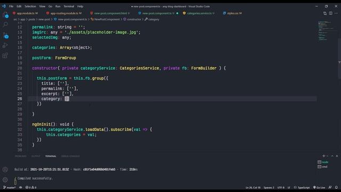
Task: Open launch profile dropdown next to plus
Action: coord(327,156)
